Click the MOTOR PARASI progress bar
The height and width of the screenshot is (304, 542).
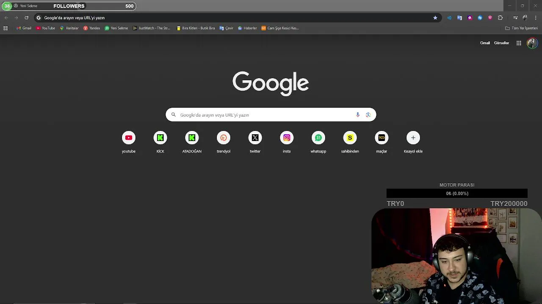point(457,193)
